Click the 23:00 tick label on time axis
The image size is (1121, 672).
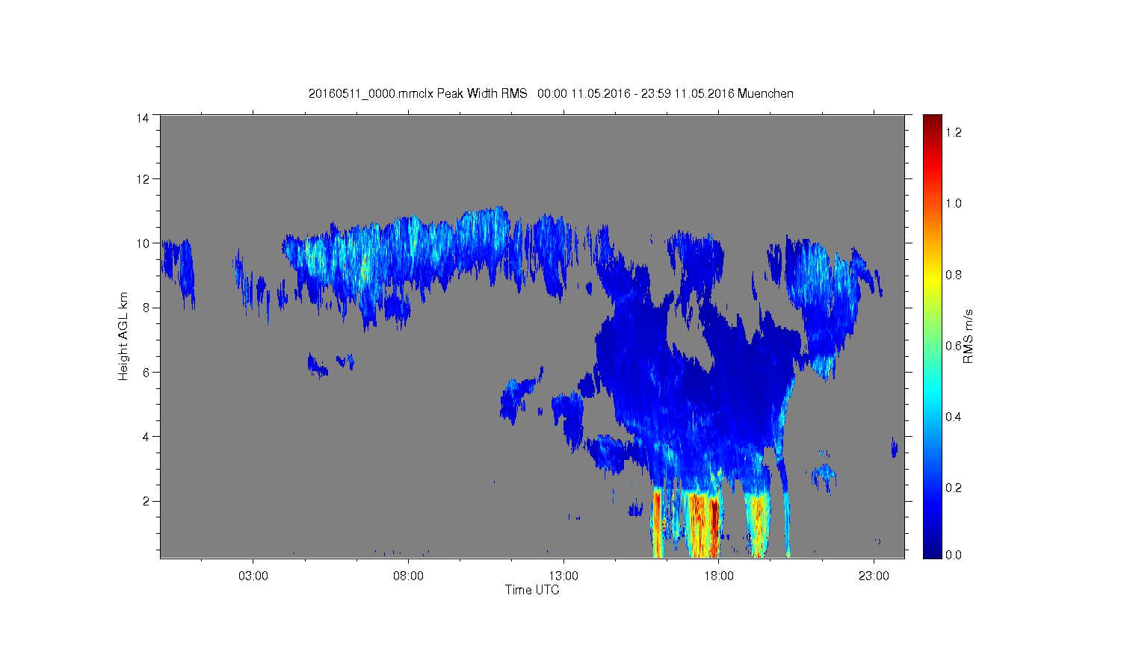[874, 576]
